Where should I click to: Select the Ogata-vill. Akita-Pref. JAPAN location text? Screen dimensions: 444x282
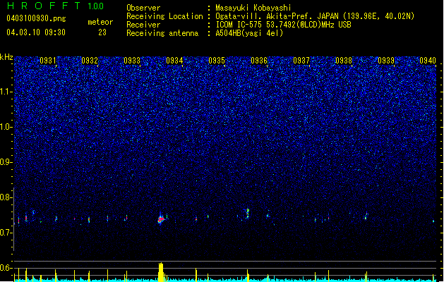315,16
